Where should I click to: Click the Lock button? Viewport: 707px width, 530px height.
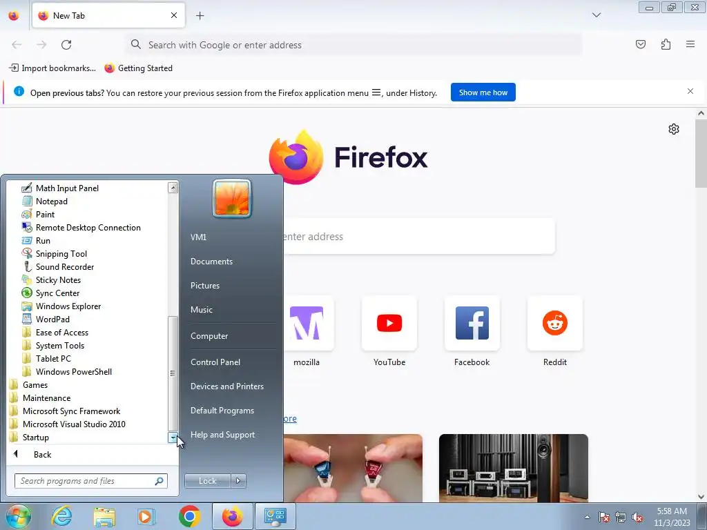(x=207, y=480)
